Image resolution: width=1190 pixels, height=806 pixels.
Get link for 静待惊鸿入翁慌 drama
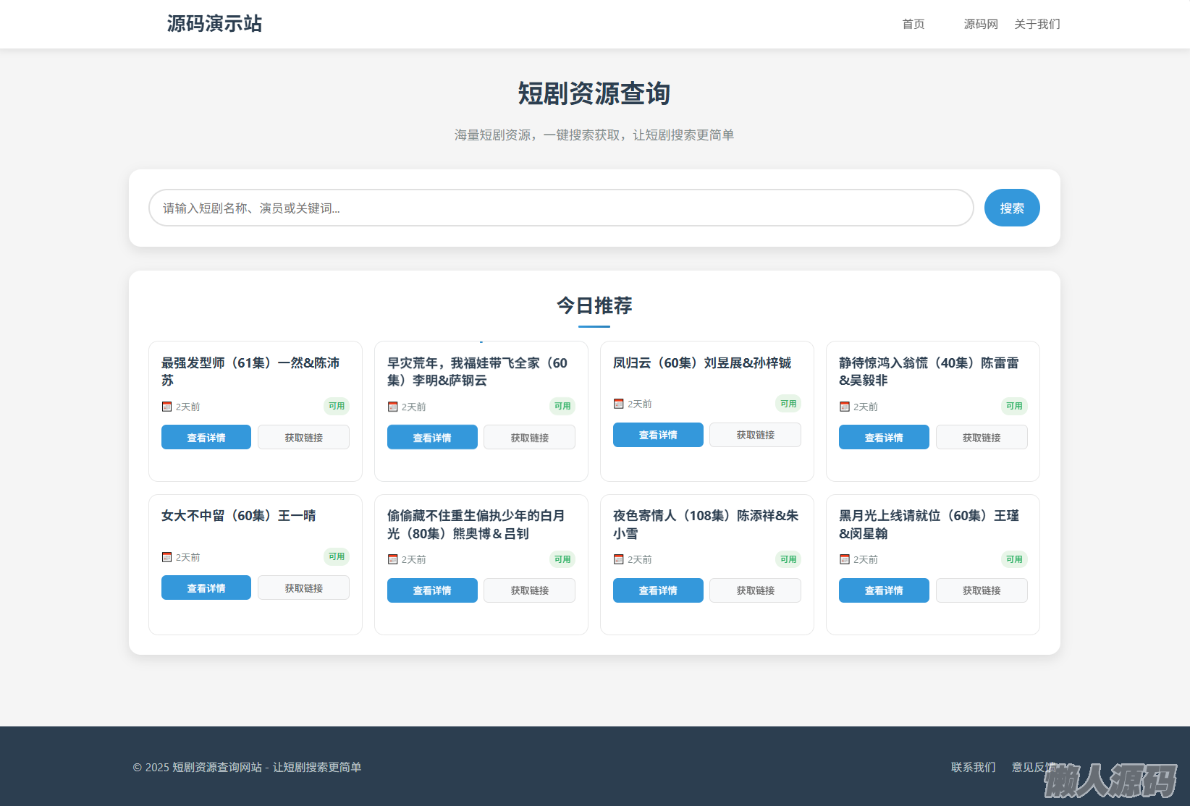coord(981,438)
